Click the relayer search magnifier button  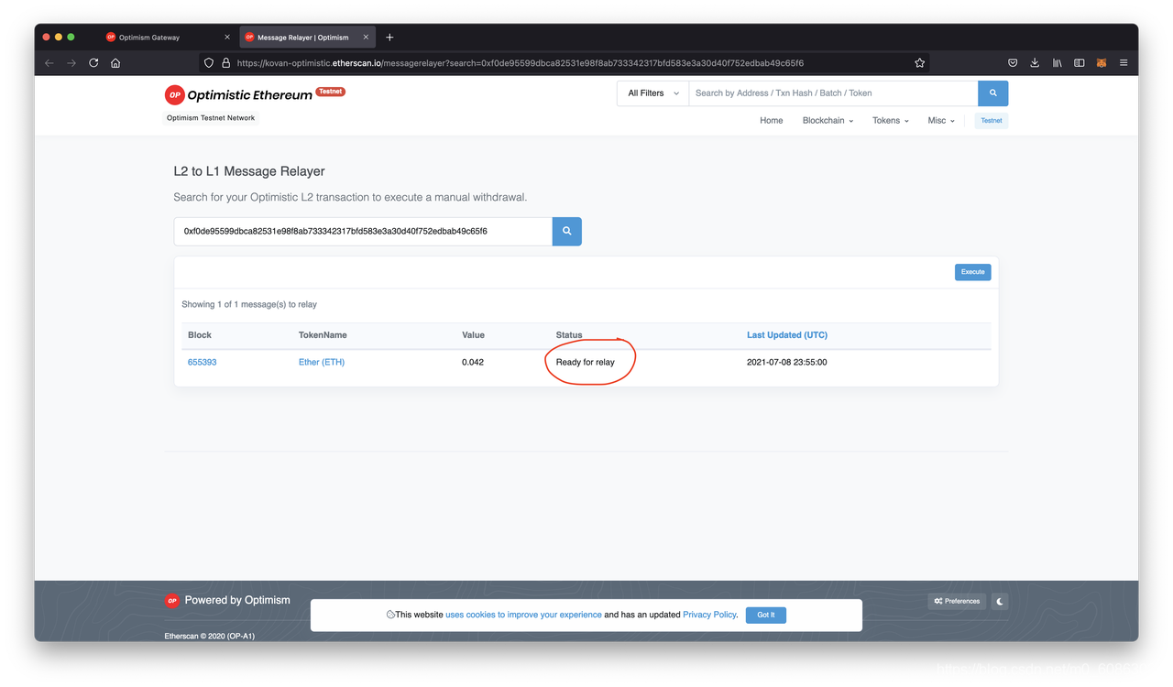pos(567,231)
